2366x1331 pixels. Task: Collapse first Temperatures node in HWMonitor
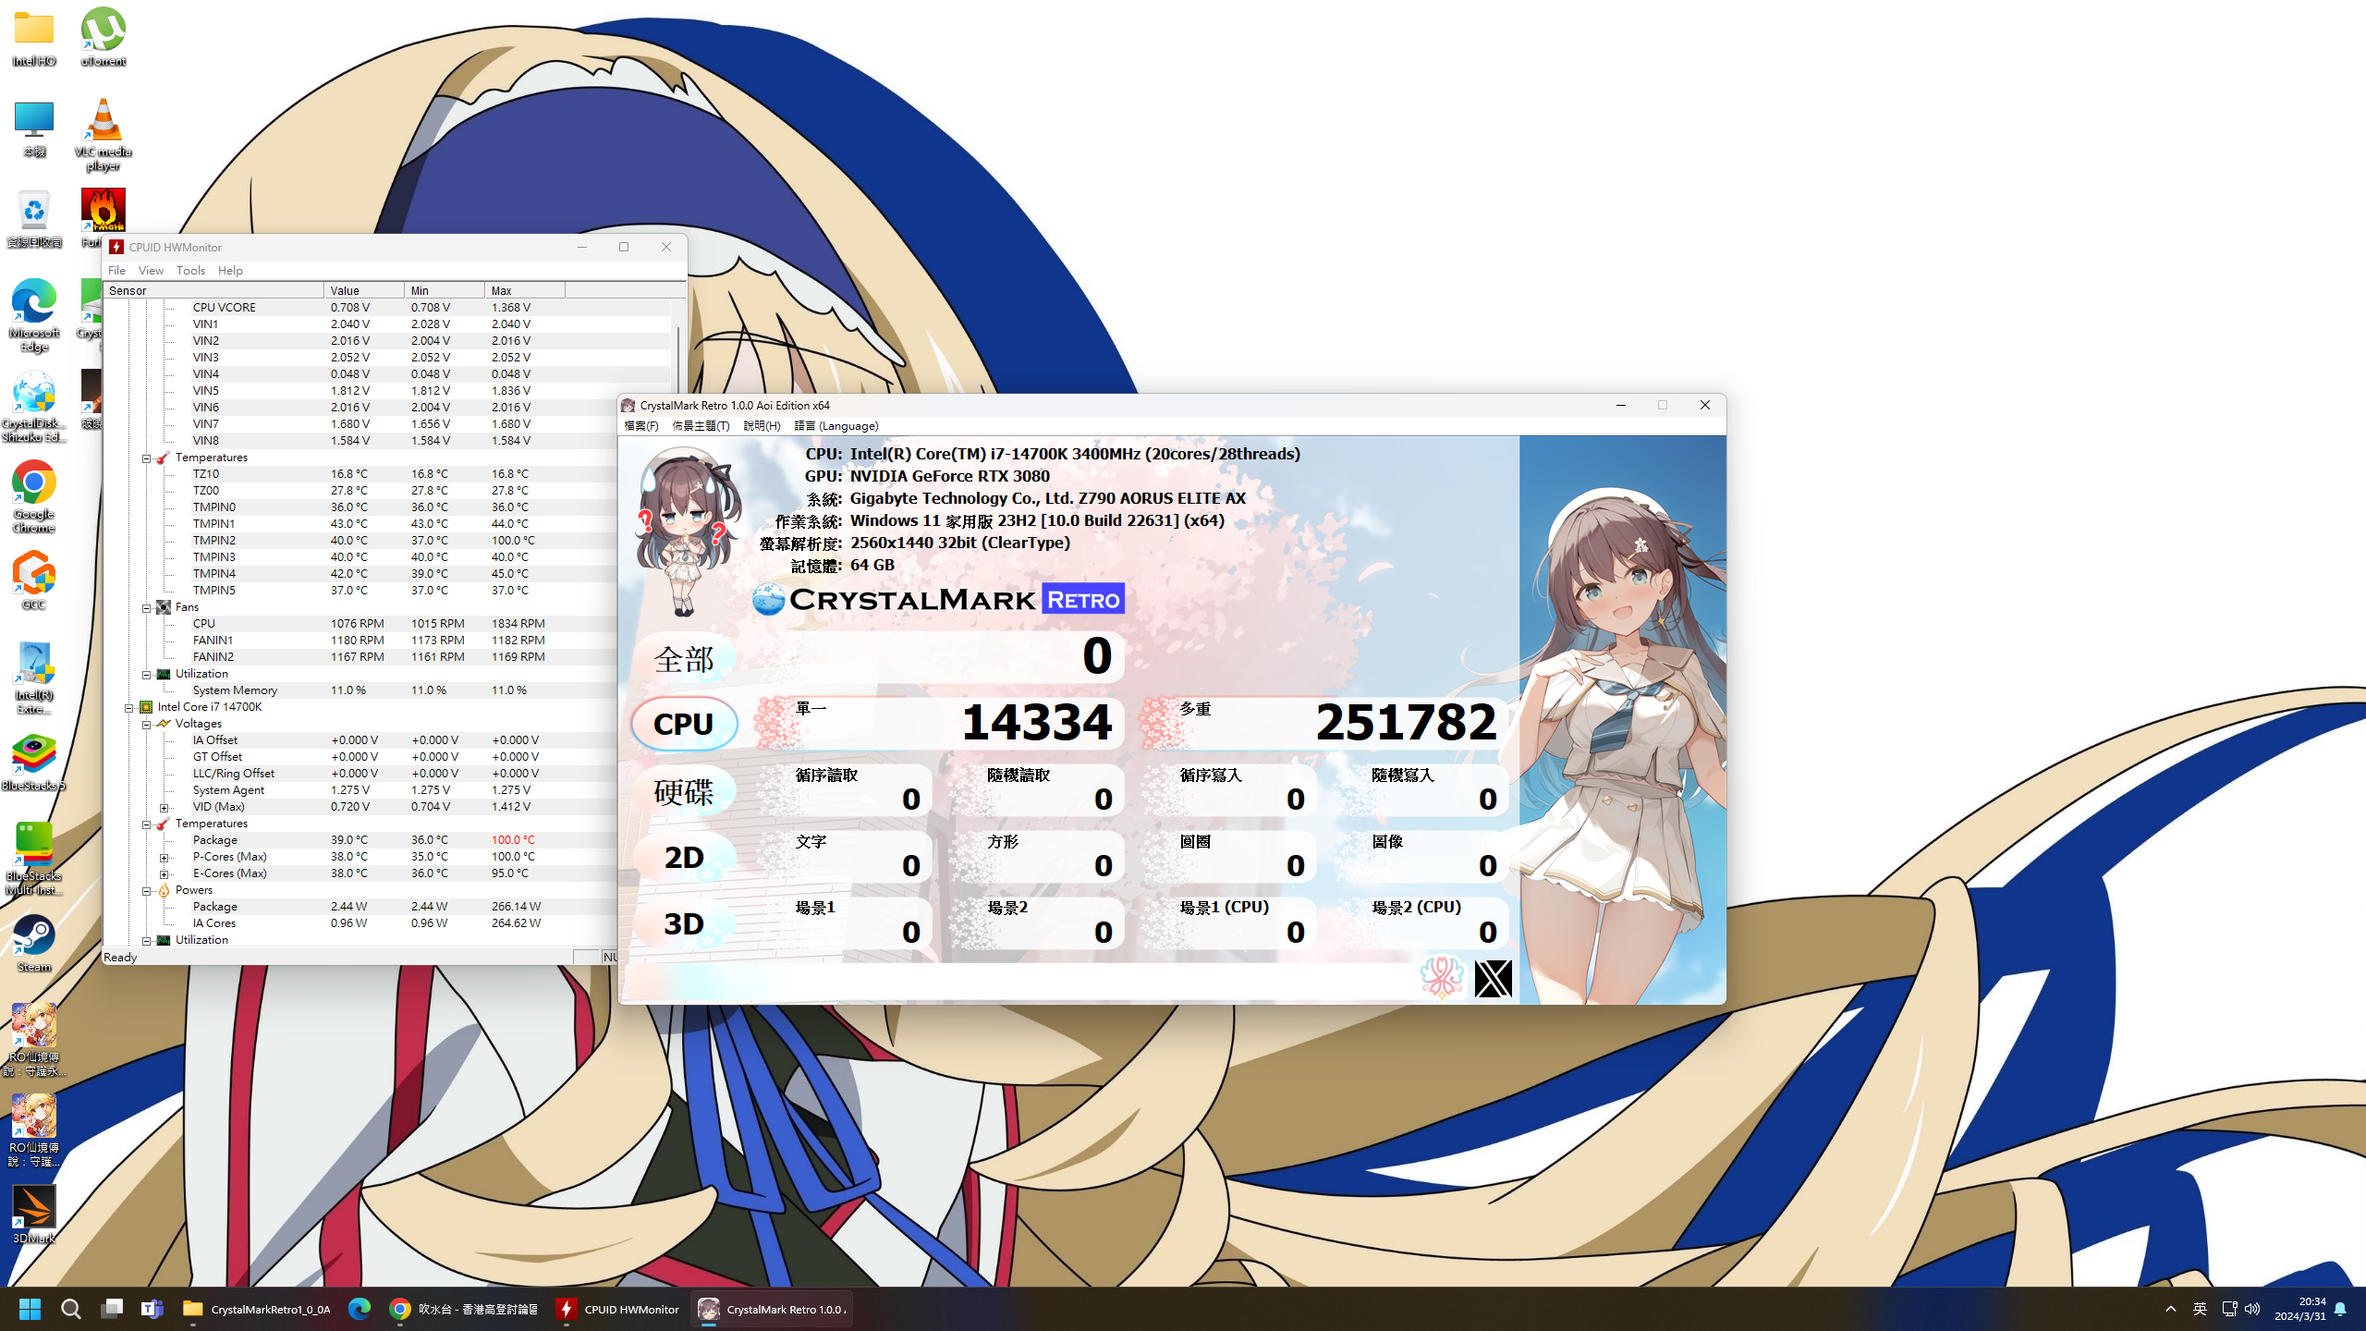146,458
